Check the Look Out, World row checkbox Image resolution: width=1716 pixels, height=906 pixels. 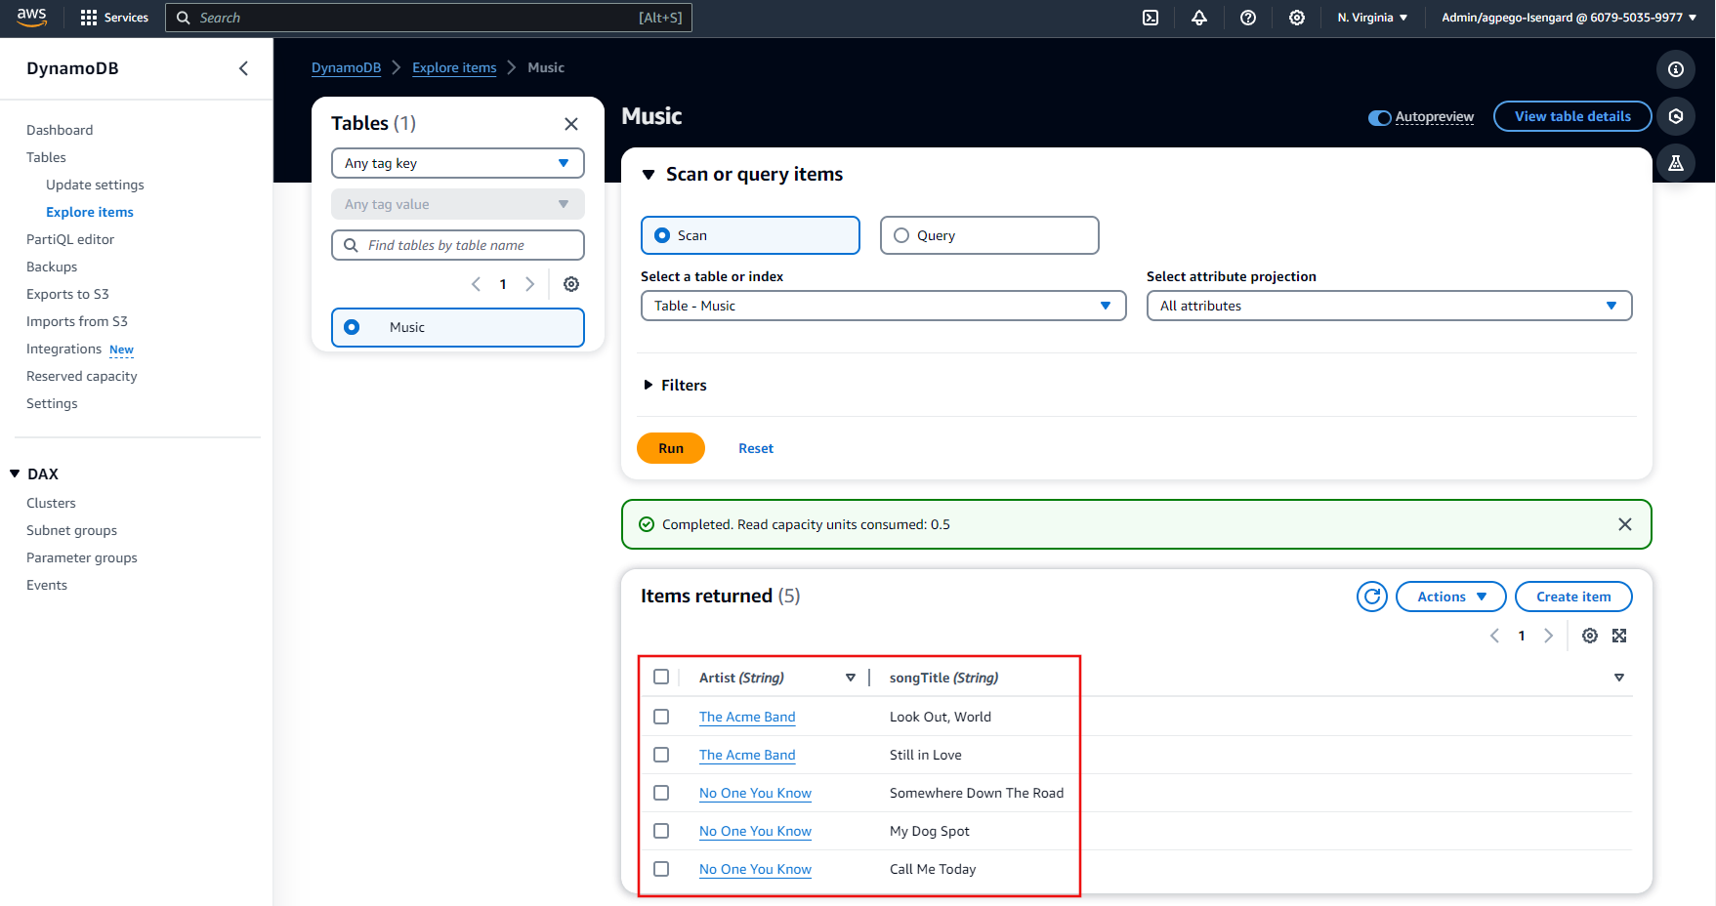(x=661, y=717)
